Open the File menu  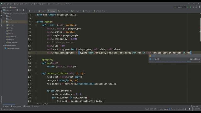4,4
